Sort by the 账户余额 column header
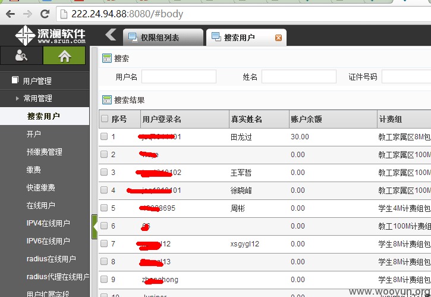 pos(306,119)
